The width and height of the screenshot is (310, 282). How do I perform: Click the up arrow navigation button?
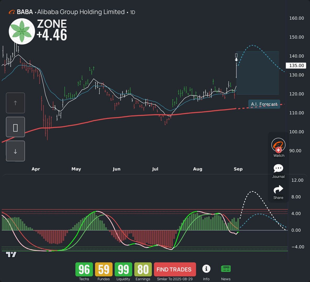15,103
